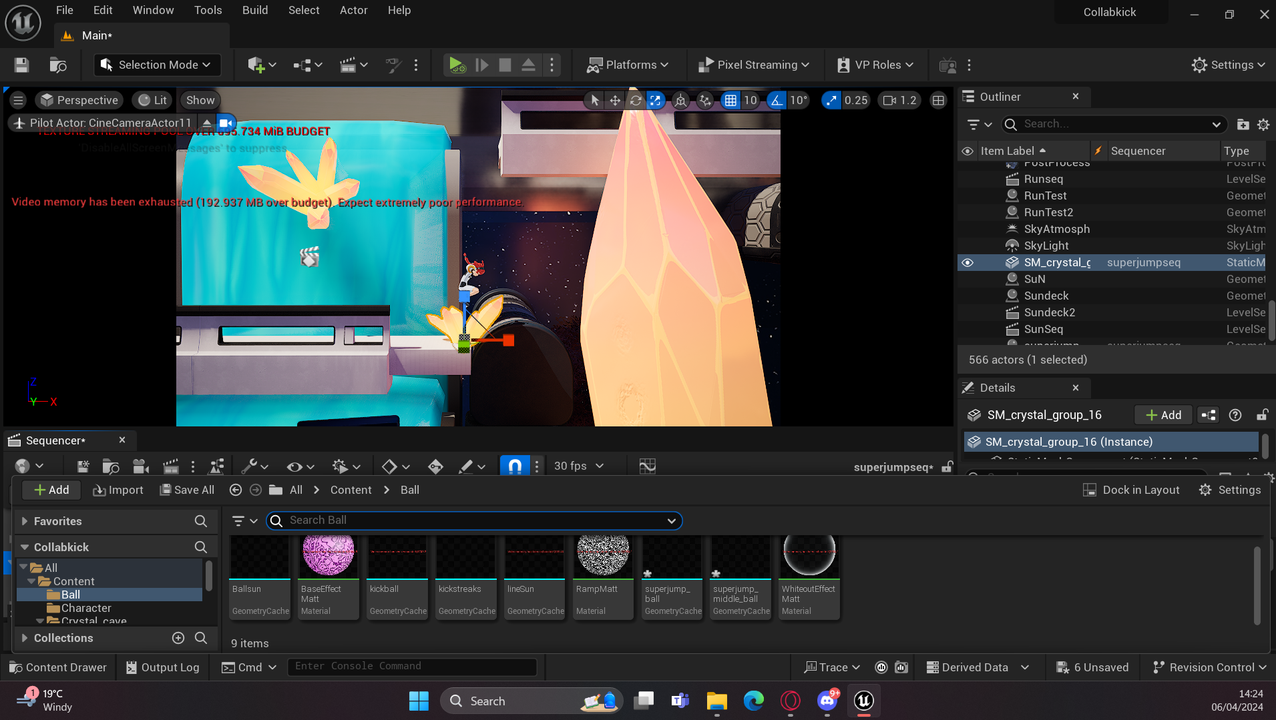The width and height of the screenshot is (1276, 720).
Task: Save current level with floppy icon
Action: tap(21, 65)
